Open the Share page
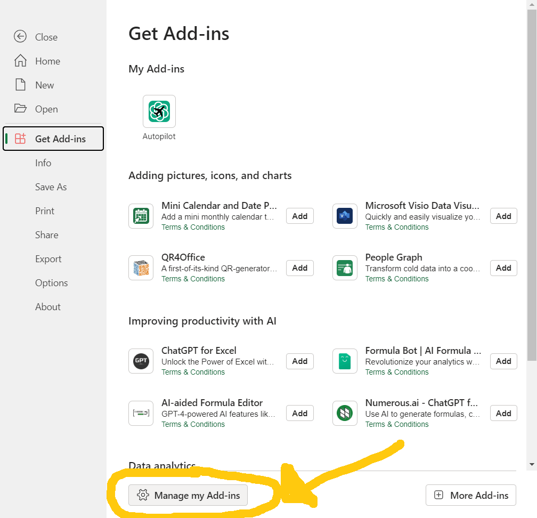 [x=46, y=234]
